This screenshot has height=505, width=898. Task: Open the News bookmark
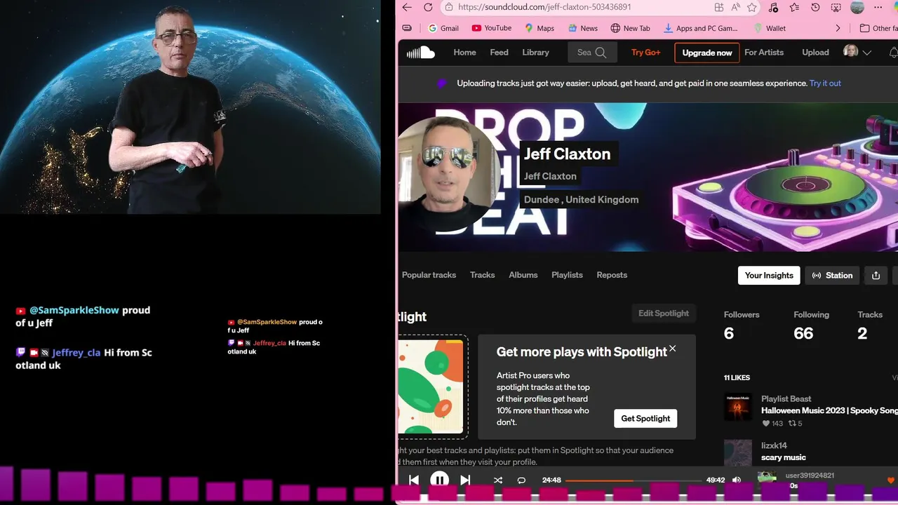(x=582, y=28)
